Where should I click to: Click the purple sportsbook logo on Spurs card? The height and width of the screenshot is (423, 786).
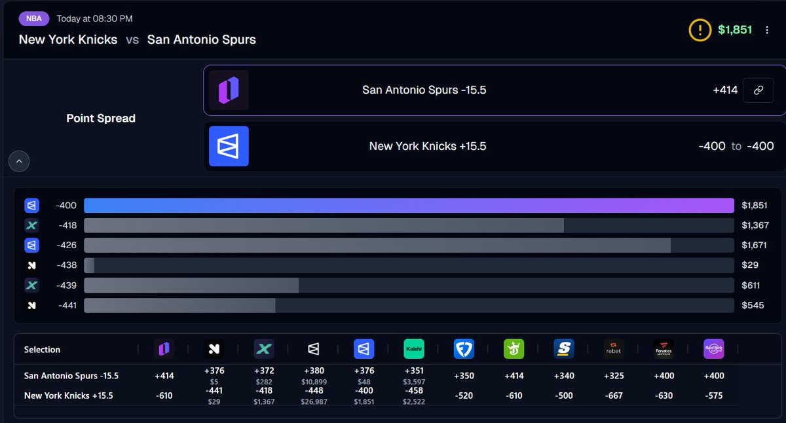coord(229,90)
